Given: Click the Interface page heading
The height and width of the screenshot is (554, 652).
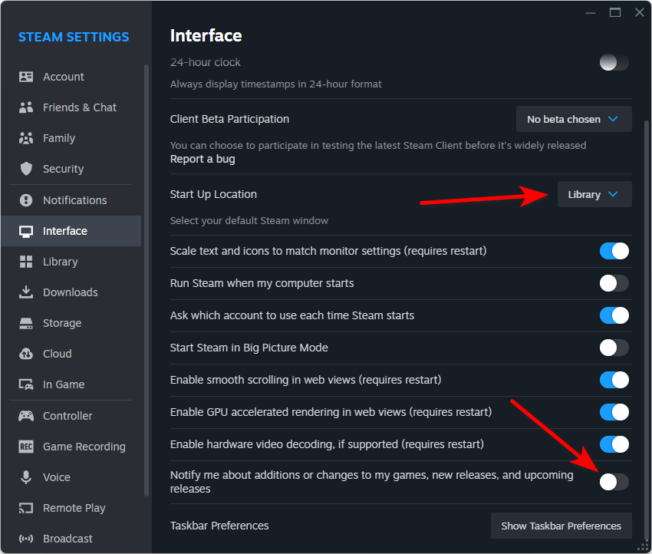Looking at the screenshot, I should click(x=206, y=36).
